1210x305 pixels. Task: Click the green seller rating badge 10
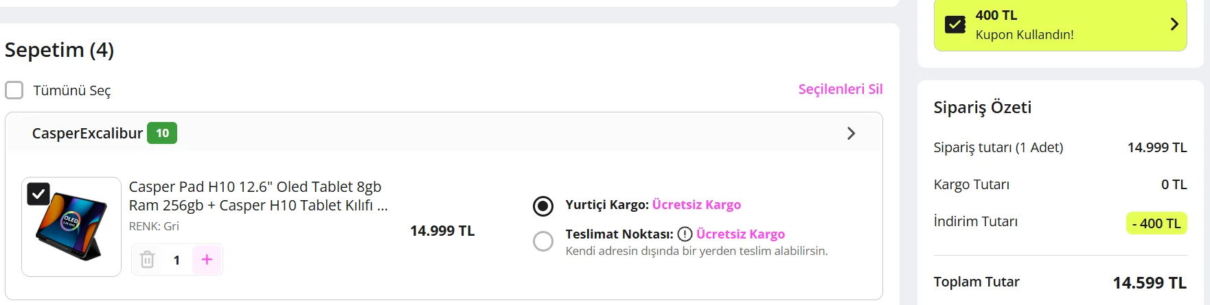point(162,133)
